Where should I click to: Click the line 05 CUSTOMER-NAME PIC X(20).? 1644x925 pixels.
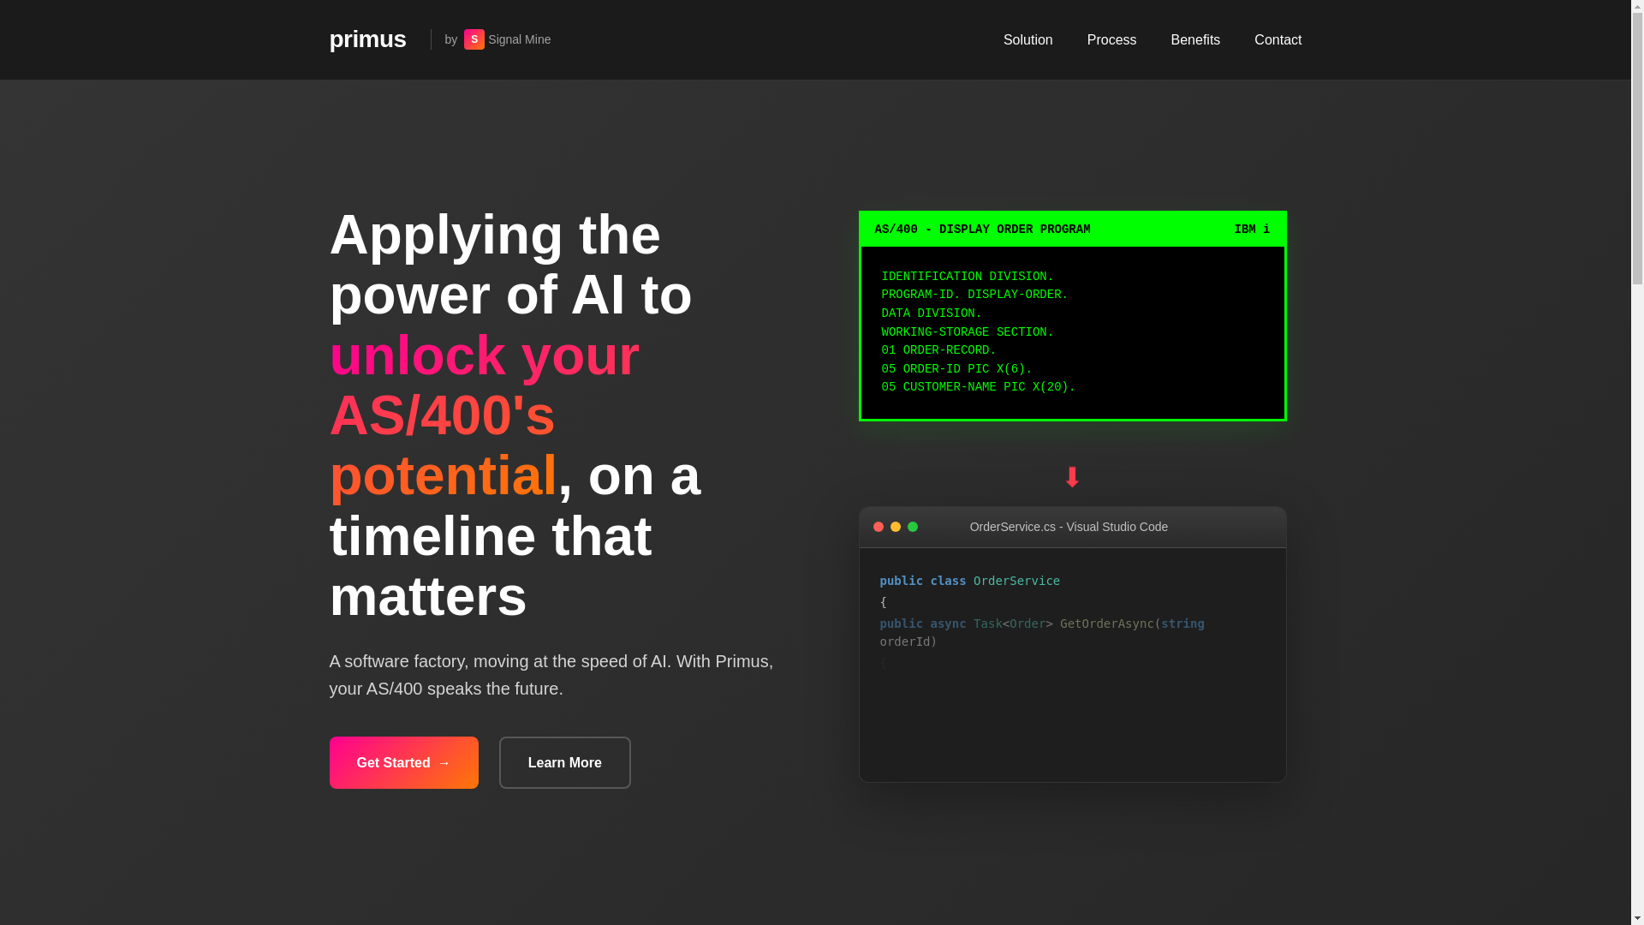pyautogui.click(x=978, y=387)
